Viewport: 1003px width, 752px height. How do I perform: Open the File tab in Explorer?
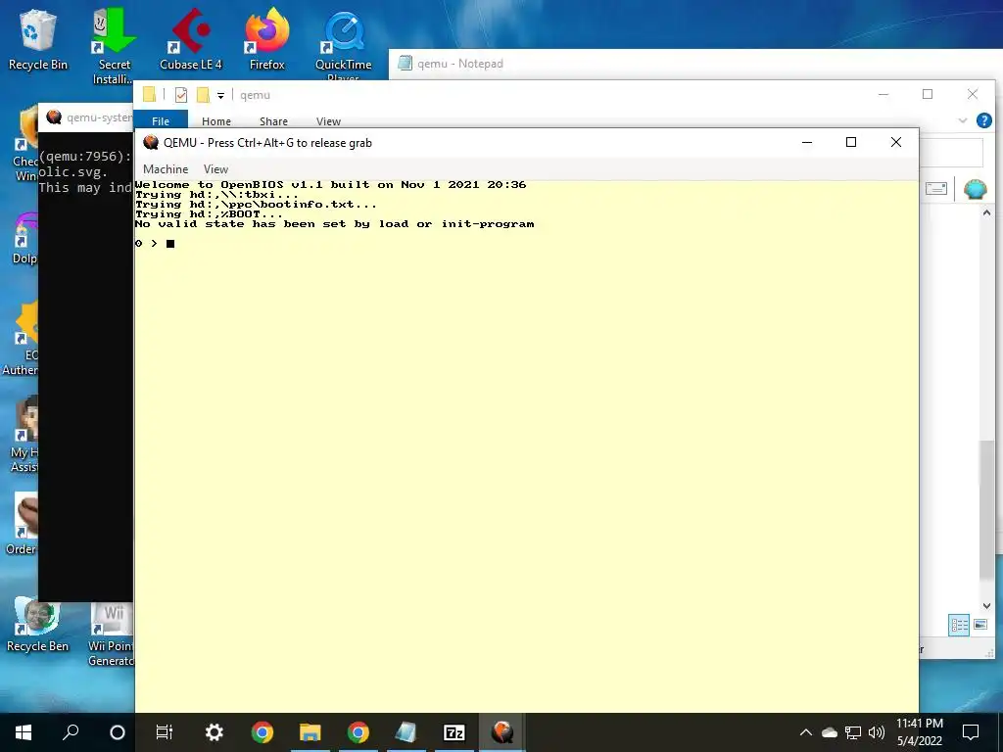pos(161,120)
